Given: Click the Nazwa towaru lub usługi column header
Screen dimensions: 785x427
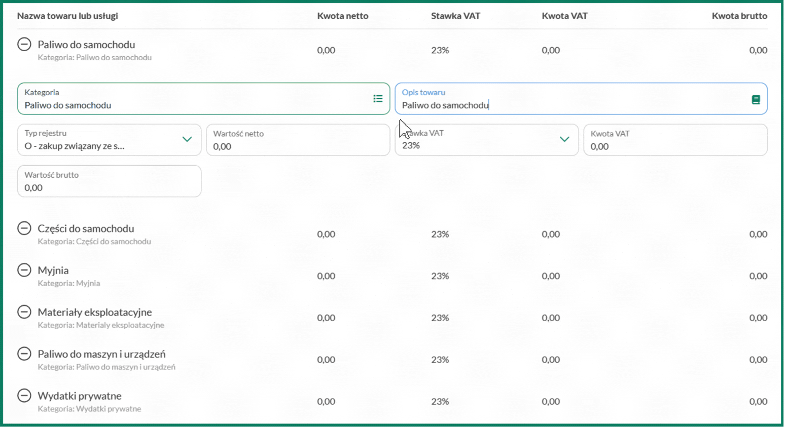Looking at the screenshot, I should coord(67,16).
